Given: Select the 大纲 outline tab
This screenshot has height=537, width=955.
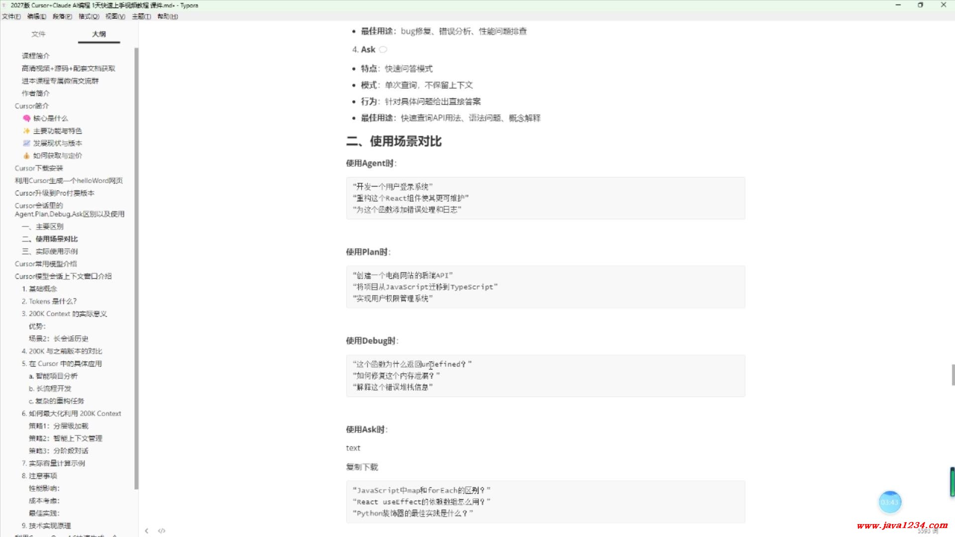Looking at the screenshot, I should (x=99, y=34).
